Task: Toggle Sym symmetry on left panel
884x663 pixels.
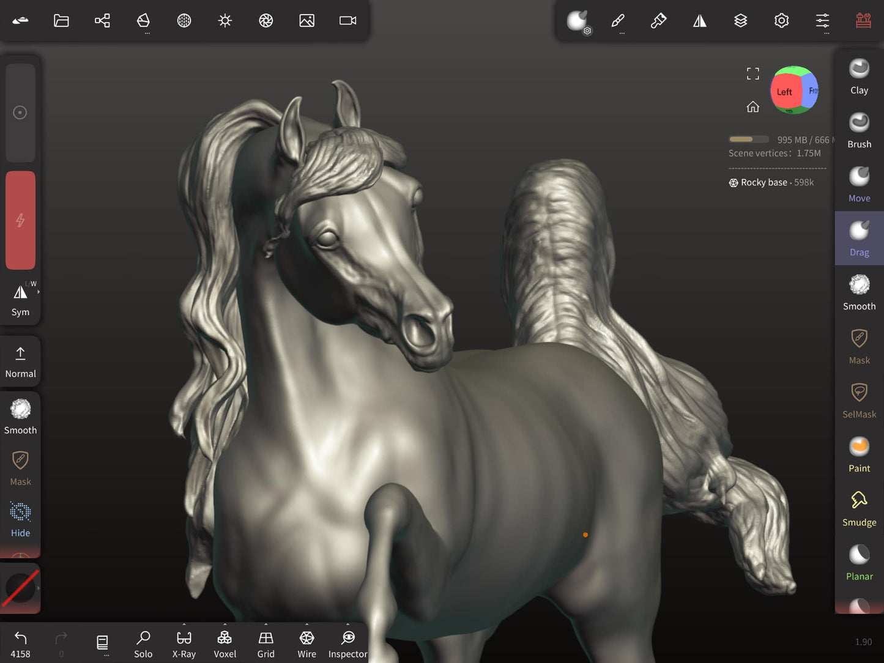Action: 20,299
